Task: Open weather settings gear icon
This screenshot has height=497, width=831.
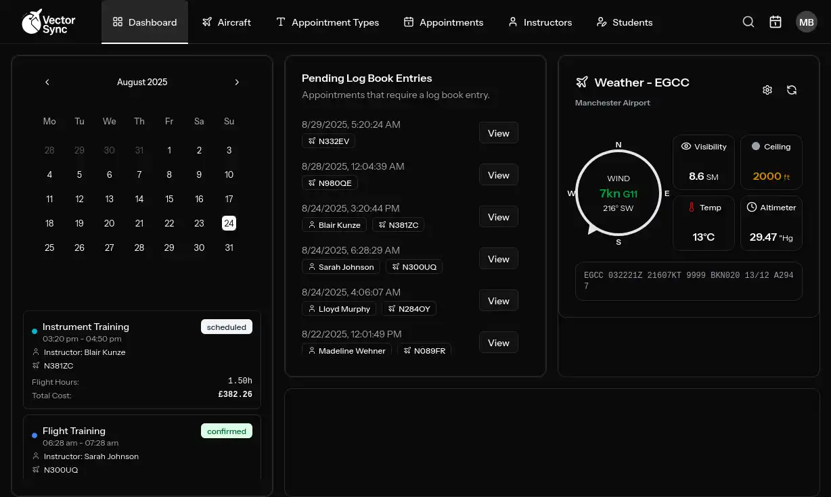Action: click(x=767, y=90)
